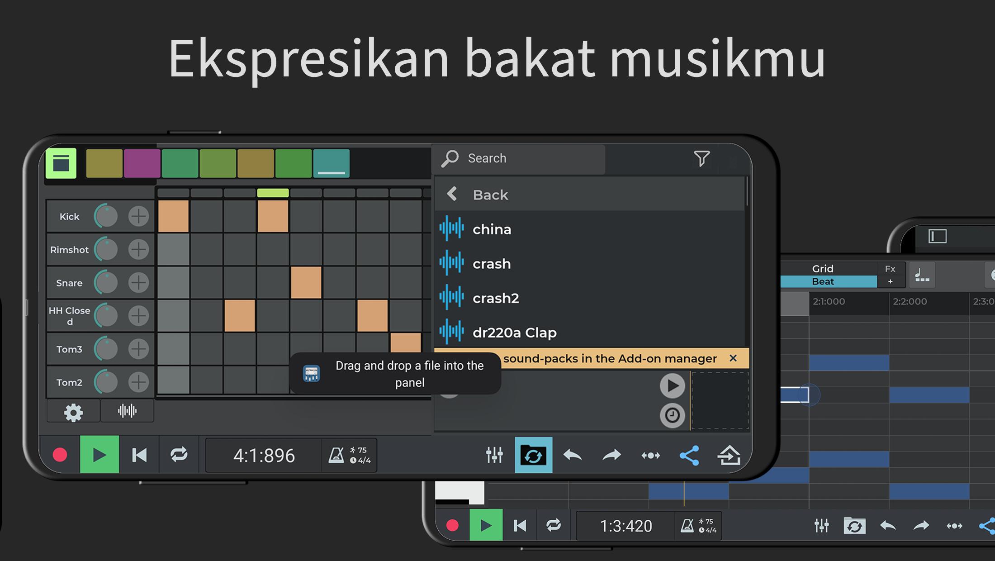
Task: Toggle the highlighted media browser icon
Action: pos(533,455)
